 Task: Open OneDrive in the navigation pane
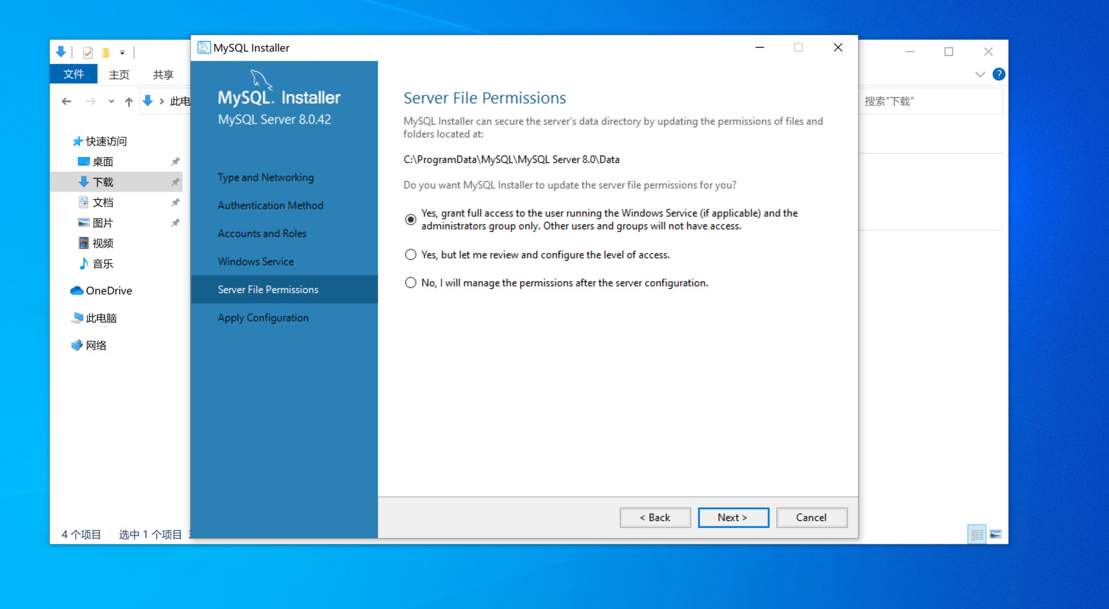tap(108, 291)
